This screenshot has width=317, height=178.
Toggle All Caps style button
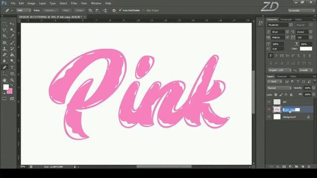(x=282, y=56)
